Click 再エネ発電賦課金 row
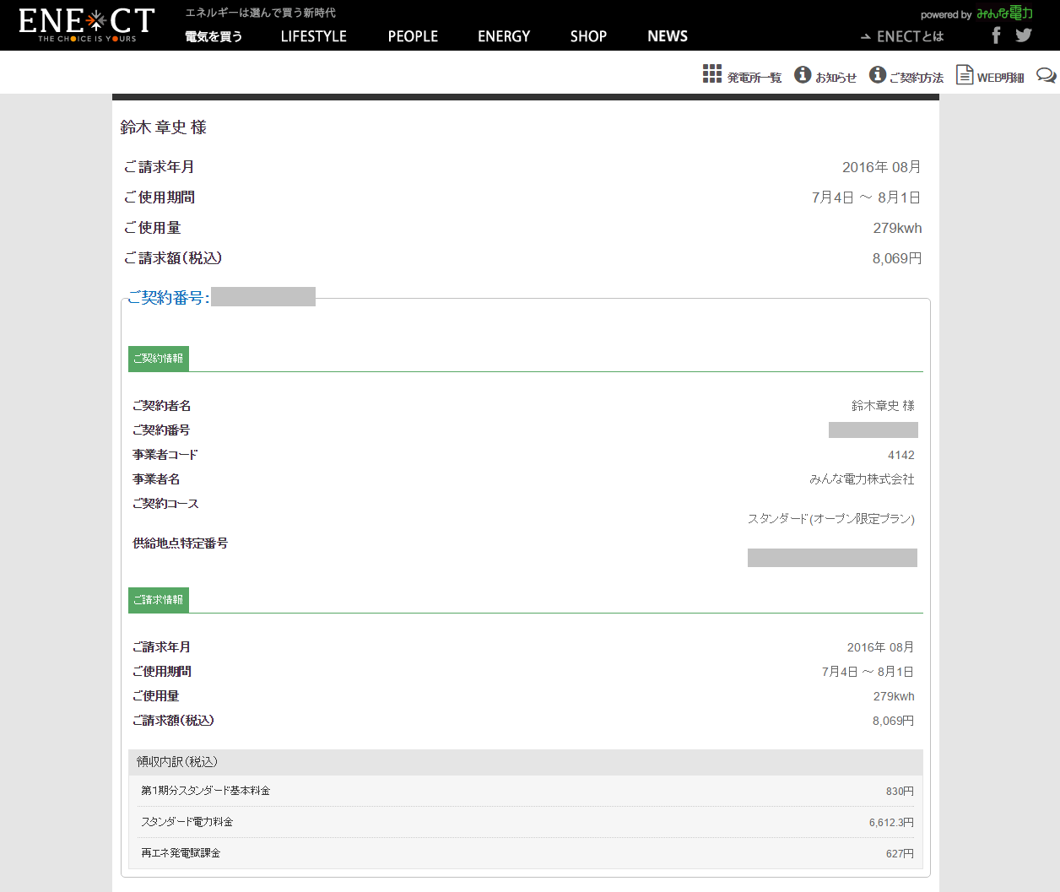Screen dimensions: 1060x892 [x=526, y=853]
